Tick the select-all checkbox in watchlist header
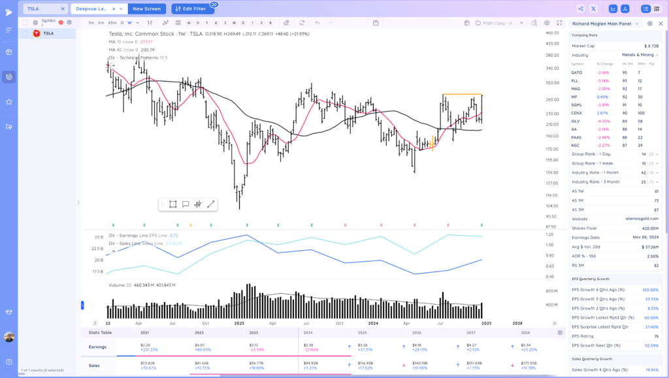 pos(25,22)
